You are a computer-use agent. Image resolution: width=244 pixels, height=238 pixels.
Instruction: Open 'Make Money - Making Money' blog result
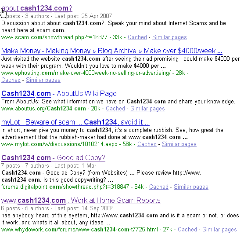[x=112, y=51]
